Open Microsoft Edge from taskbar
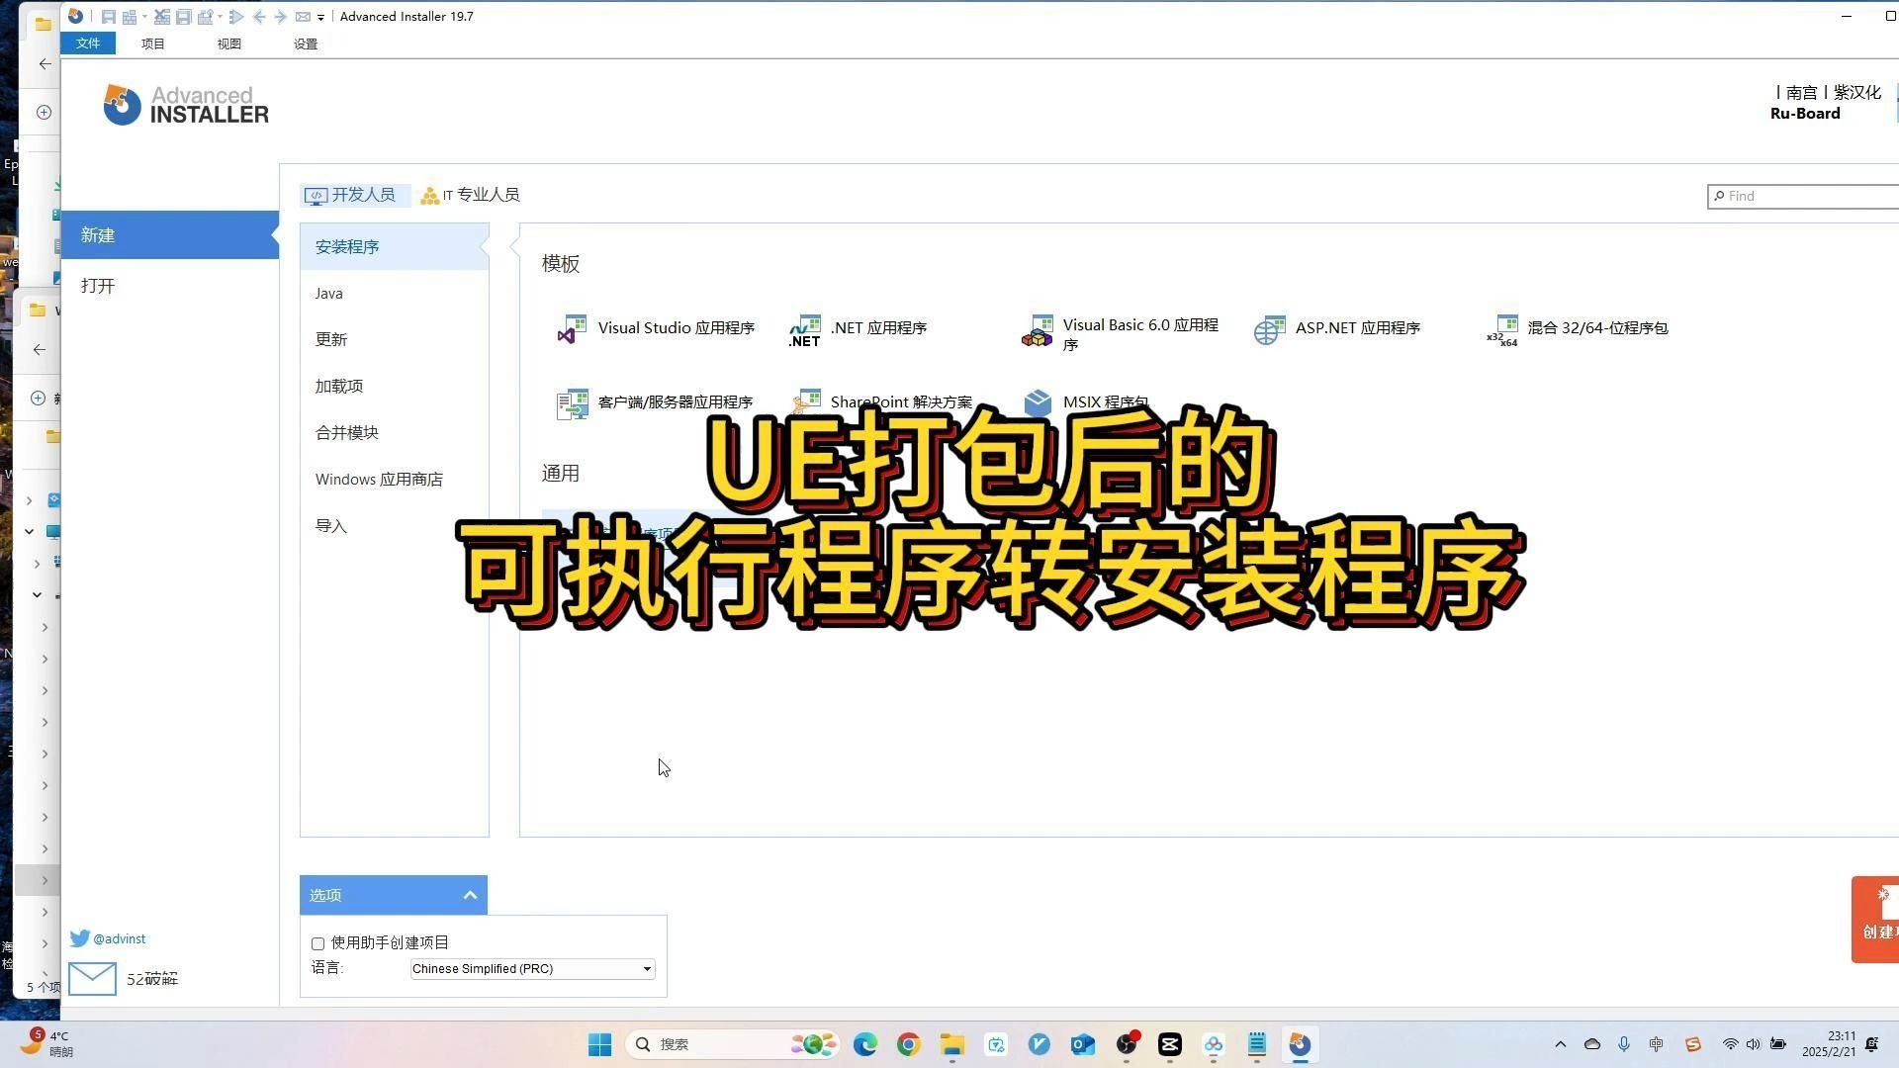 [x=865, y=1044]
